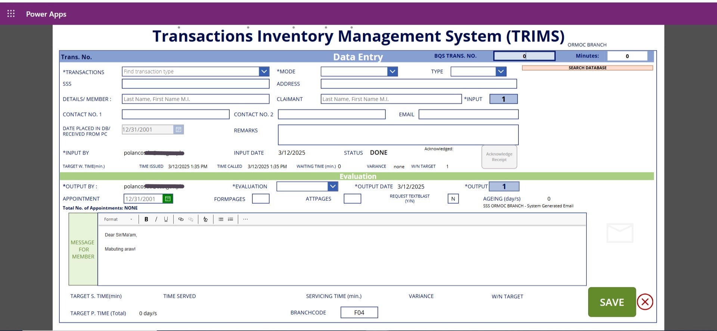Screen dimensions: 717x331
Task: Click the ORMOC BRANCH label
Action: [x=587, y=45]
